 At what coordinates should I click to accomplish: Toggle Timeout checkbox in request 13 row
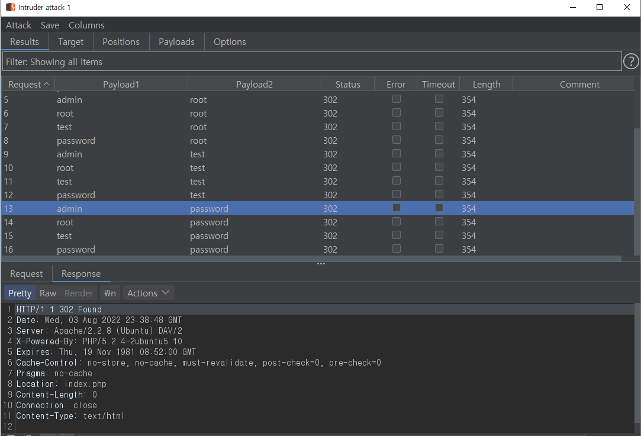pyautogui.click(x=439, y=208)
